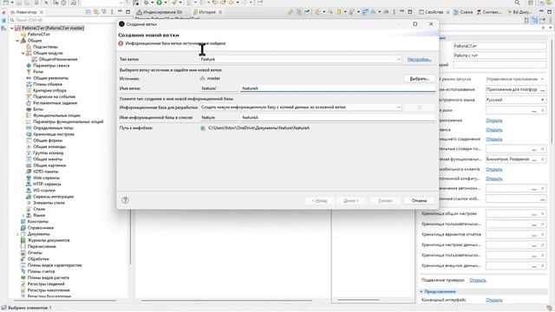Screen dimensions: 555x312
Task: Click the Link with Editor icon in Навигатор toolbar
Action: click(96, 12)
